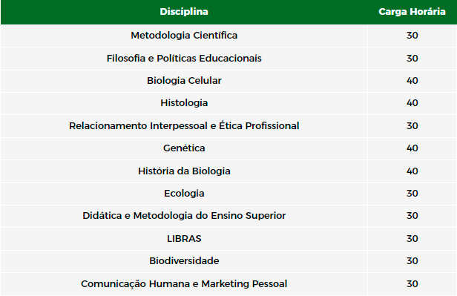Click the 30 hours value for Metodologia Científica
The height and width of the screenshot is (296, 457).
(412, 36)
